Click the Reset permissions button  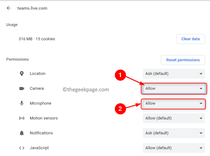pos(183,60)
